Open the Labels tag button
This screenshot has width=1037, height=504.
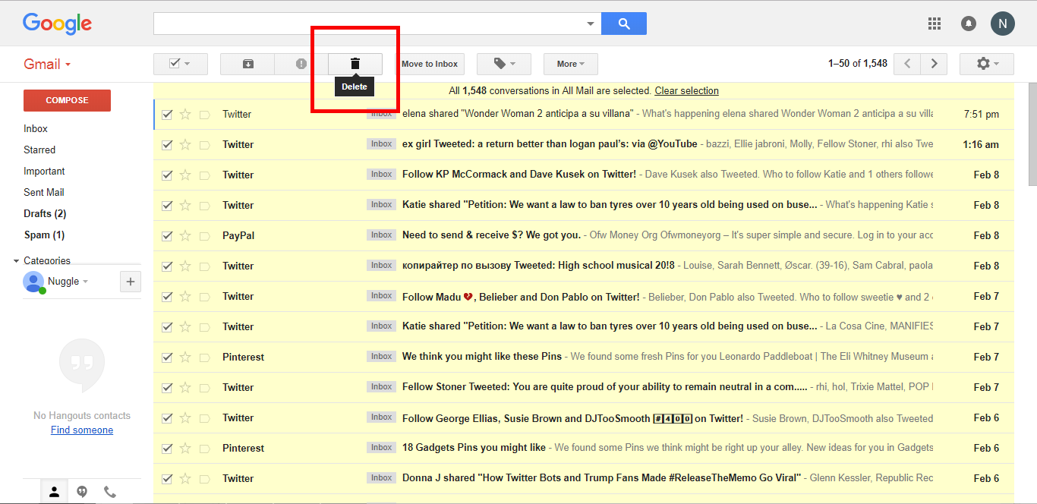coord(503,64)
